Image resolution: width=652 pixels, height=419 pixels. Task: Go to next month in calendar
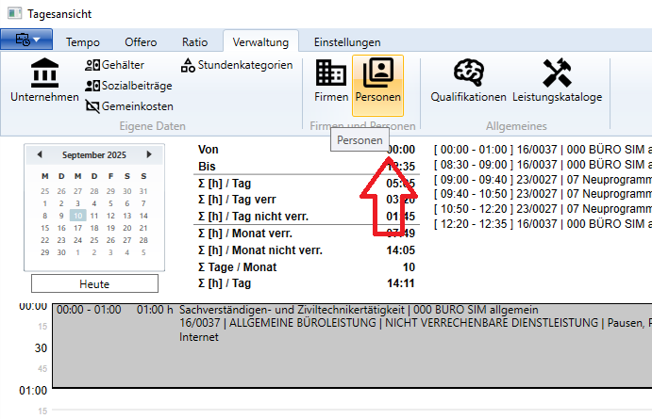pyautogui.click(x=149, y=154)
